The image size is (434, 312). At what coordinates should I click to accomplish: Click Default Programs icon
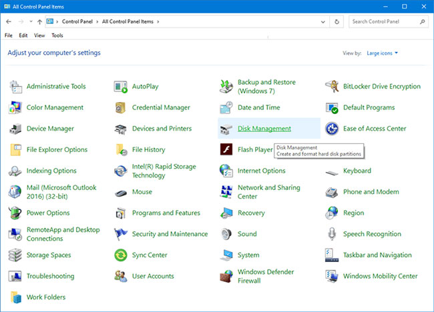332,107
